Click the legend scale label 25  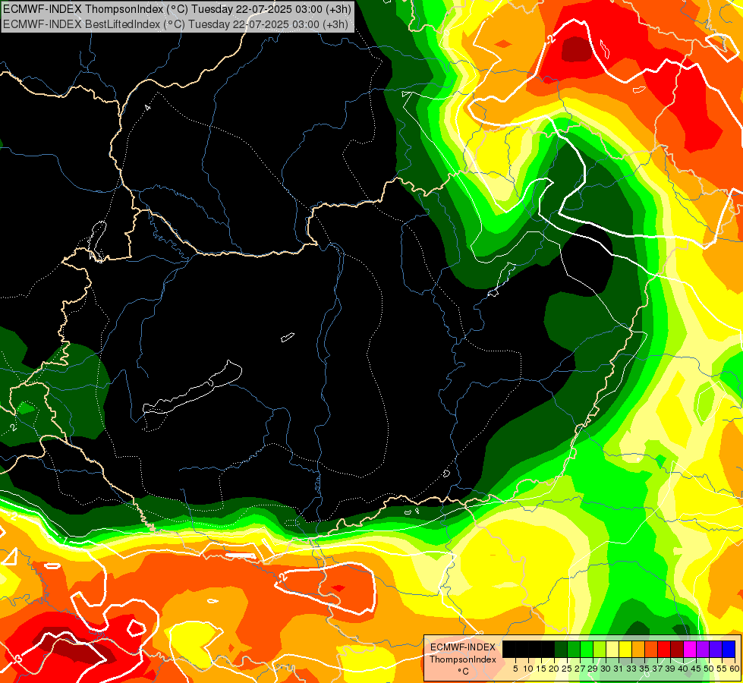[567, 669]
